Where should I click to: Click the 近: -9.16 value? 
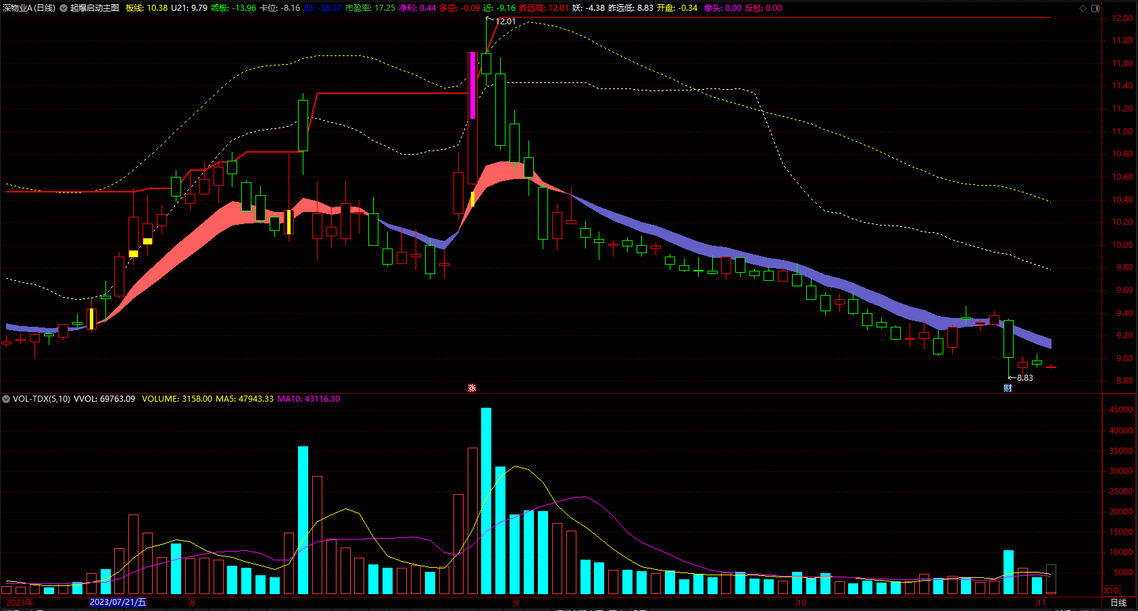coord(499,8)
